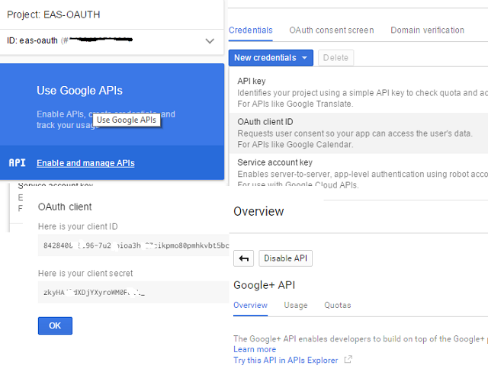Click the Disable API button

pos(285,258)
